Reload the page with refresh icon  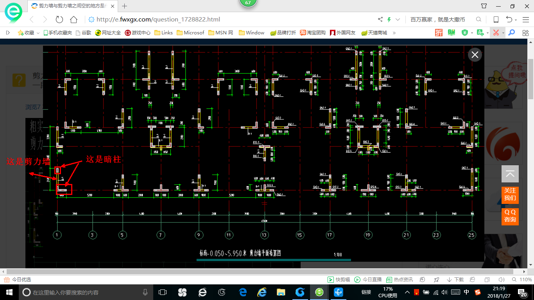tap(59, 20)
